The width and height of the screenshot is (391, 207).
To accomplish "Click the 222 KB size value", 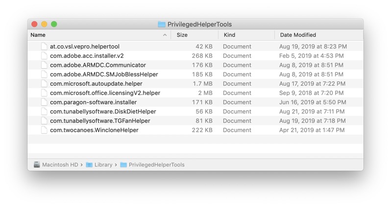I will tap(202, 130).
